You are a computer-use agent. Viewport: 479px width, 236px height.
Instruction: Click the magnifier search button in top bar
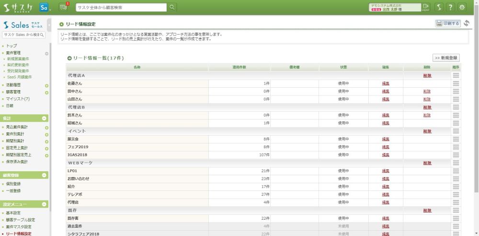tap(172, 7)
